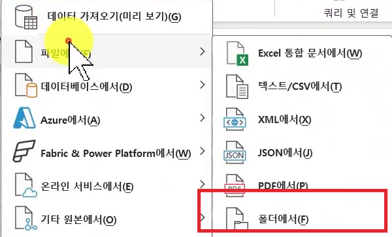Screen dimensions: 392x237
Task: Click the blank file icon beside 파일에서
Action: 24,52
